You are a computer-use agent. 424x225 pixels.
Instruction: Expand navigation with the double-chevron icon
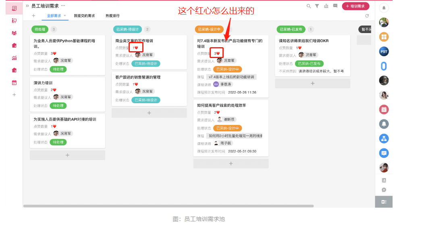27,6
